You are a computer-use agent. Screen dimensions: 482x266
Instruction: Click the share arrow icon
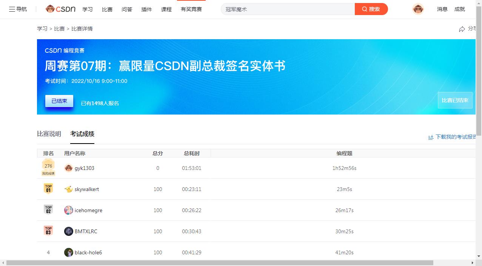coord(462,29)
